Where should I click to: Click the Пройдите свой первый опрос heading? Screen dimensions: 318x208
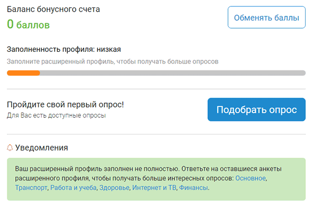pos(65,105)
